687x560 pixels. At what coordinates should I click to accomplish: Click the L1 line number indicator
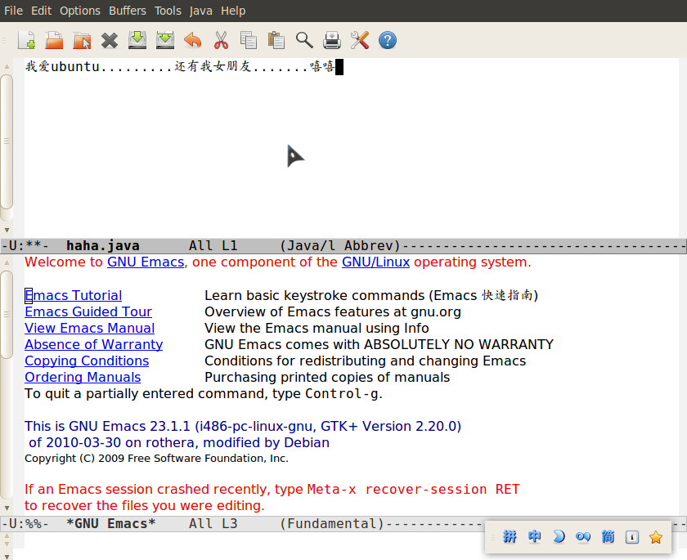[230, 245]
